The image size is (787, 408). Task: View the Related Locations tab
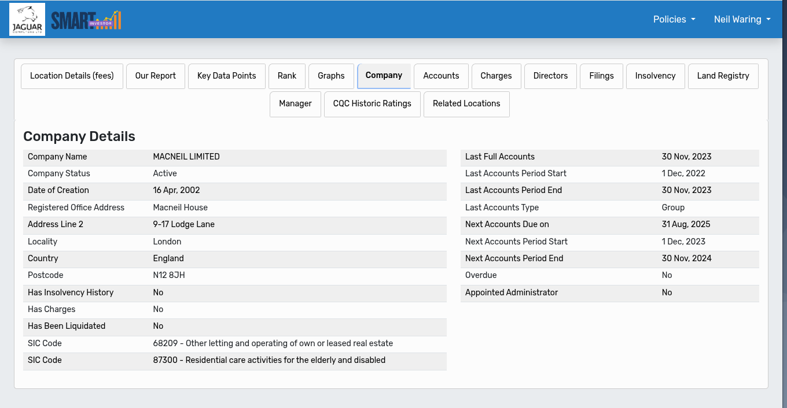[x=466, y=103]
